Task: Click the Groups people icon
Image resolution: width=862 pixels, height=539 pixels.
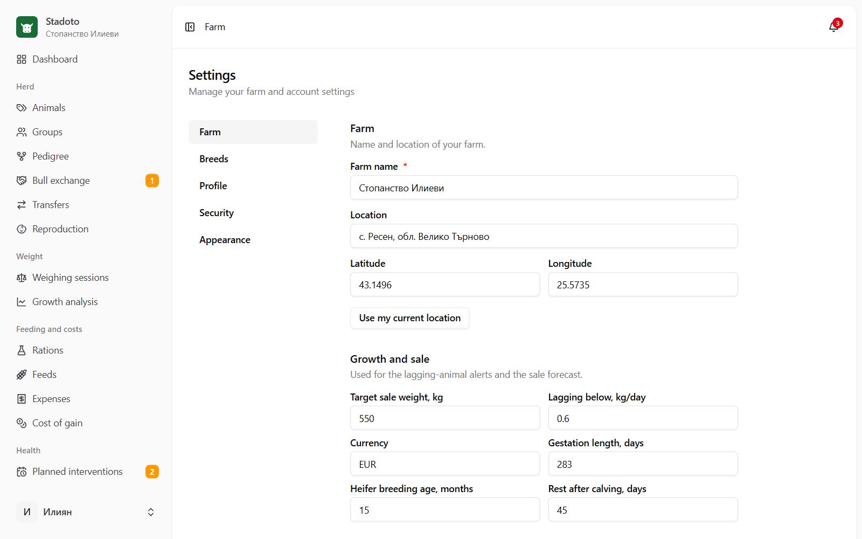Action: click(22, 132)
